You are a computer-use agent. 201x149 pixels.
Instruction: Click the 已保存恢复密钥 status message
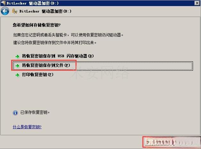click(35, 113)
